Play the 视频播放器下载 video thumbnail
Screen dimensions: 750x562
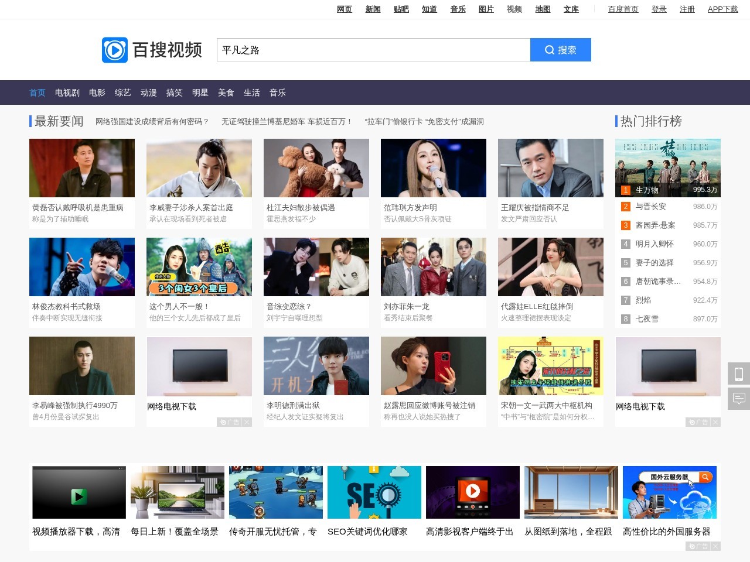pos(79,492)
